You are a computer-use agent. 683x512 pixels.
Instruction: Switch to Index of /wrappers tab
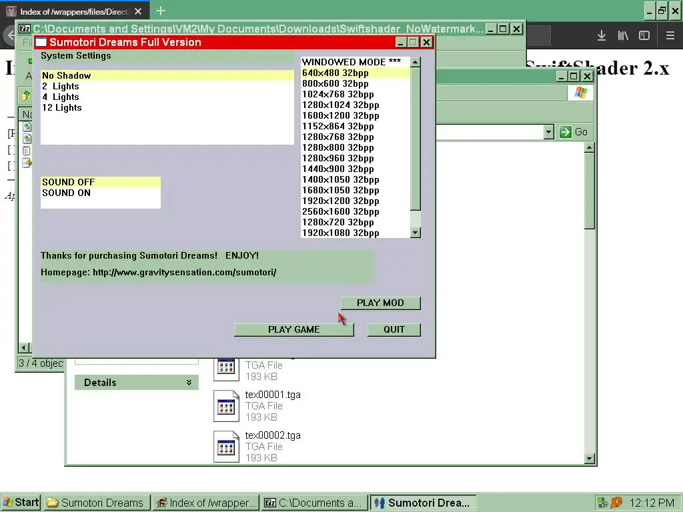pyautogui.click(x=74, y=11)
